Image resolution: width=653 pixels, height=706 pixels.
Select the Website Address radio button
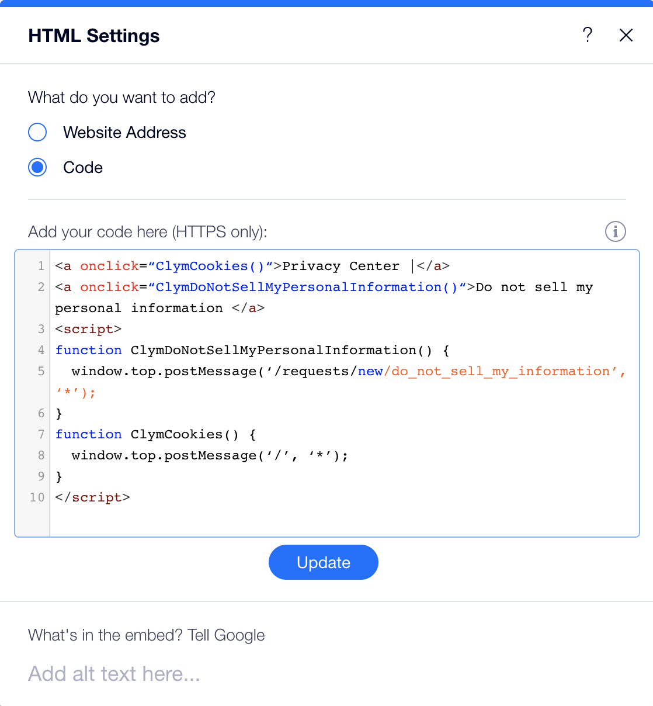(37, 132)
